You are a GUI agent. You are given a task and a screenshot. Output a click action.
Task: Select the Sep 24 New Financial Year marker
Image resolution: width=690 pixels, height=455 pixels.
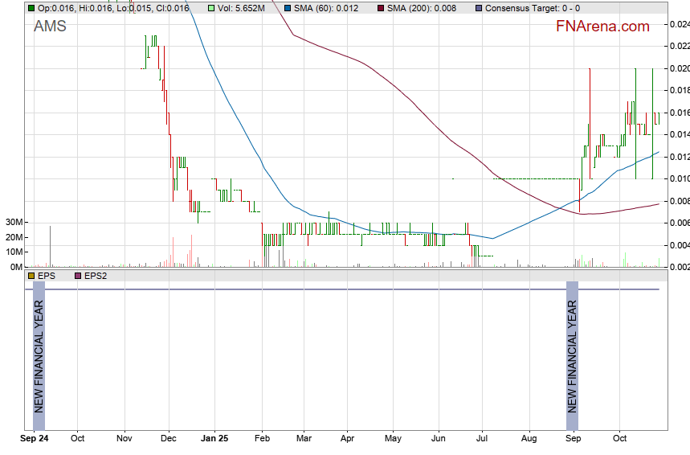(x=39, y=347)
